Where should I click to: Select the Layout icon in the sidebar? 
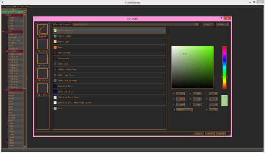tap(42, 29)
